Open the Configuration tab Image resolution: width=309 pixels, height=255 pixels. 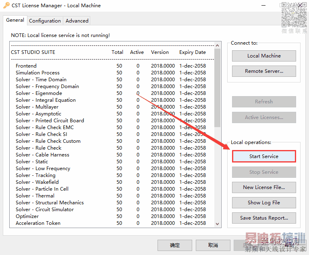click(45, 21)
